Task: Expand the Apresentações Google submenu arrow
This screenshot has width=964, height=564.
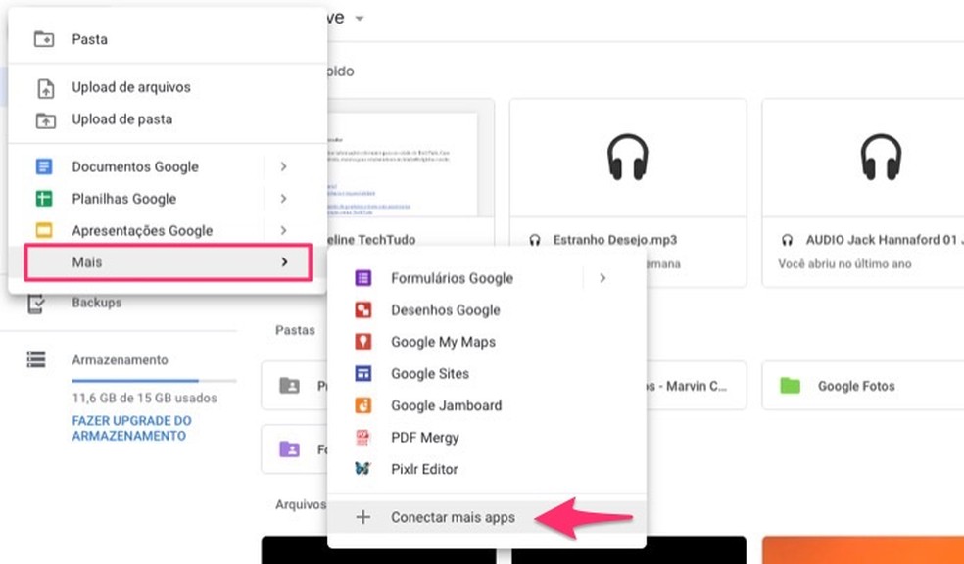Action: pos(283,230)
